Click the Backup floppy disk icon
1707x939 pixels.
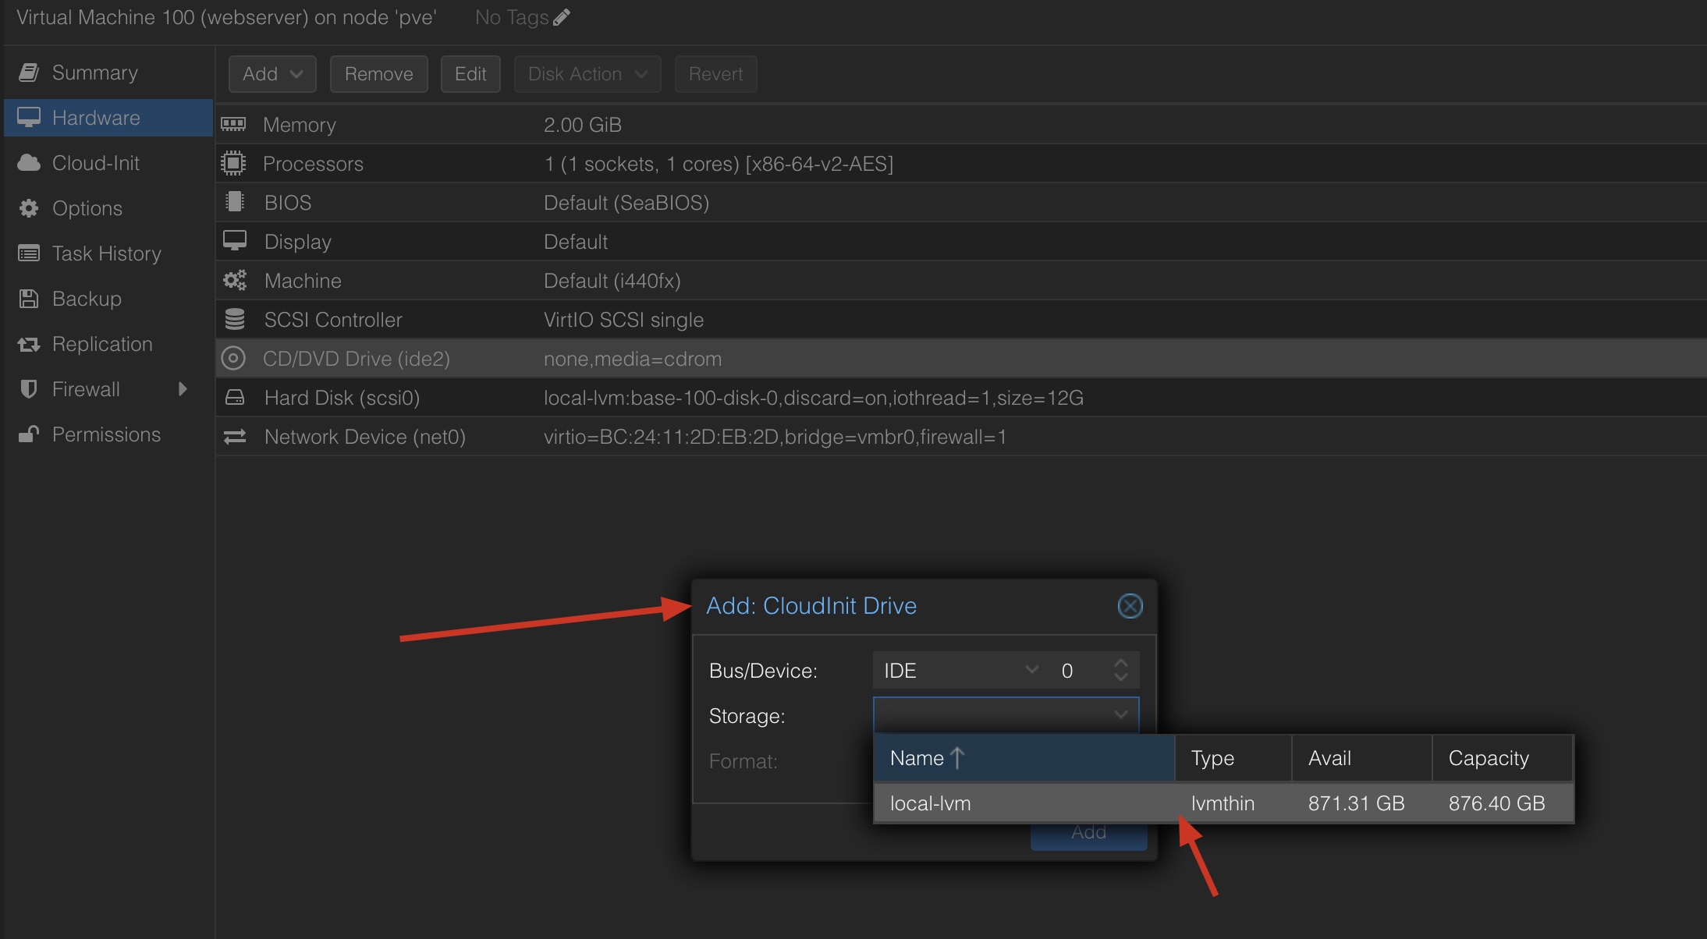pyautogui.click(x=29, y=299)
